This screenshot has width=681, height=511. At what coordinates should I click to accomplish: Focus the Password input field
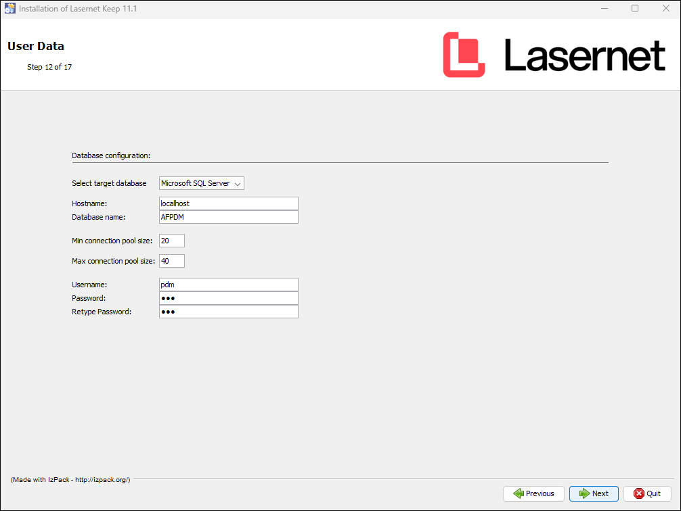click(x=228, y=298)
